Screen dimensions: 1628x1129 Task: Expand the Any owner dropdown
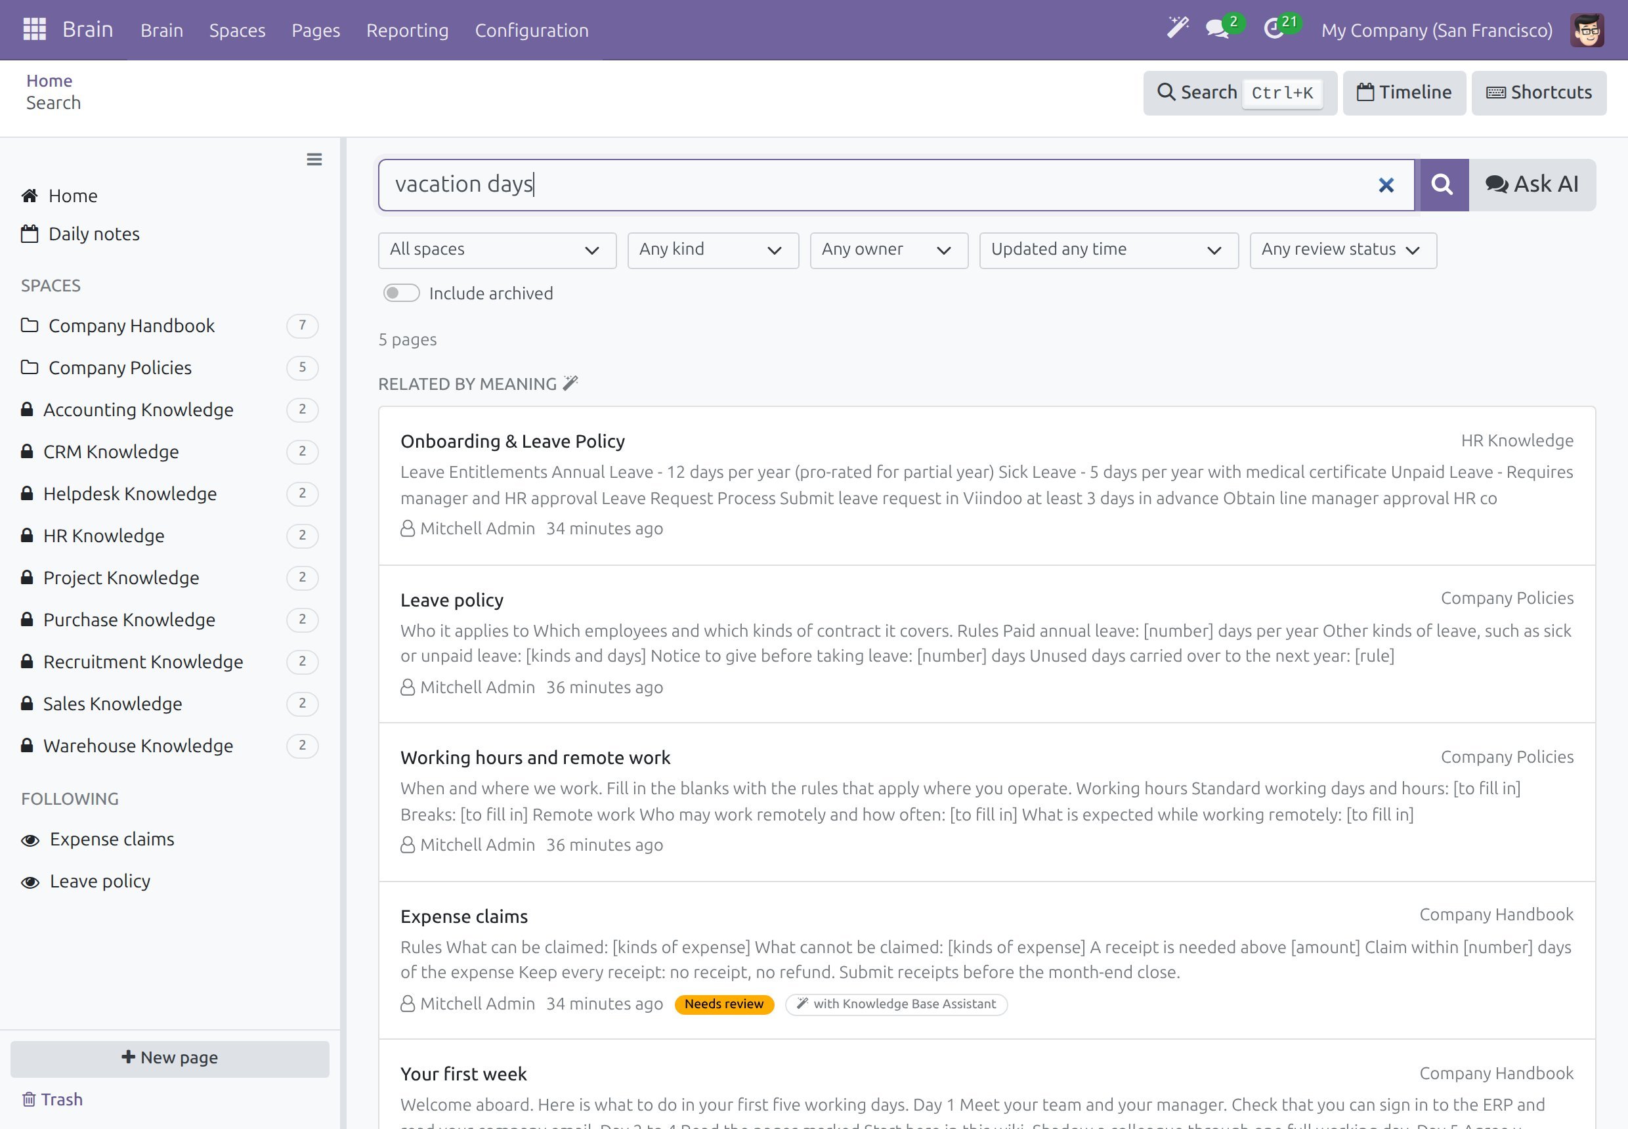[x=889, y=251]
